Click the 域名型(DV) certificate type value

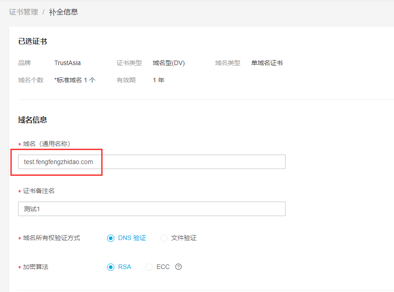169,63
